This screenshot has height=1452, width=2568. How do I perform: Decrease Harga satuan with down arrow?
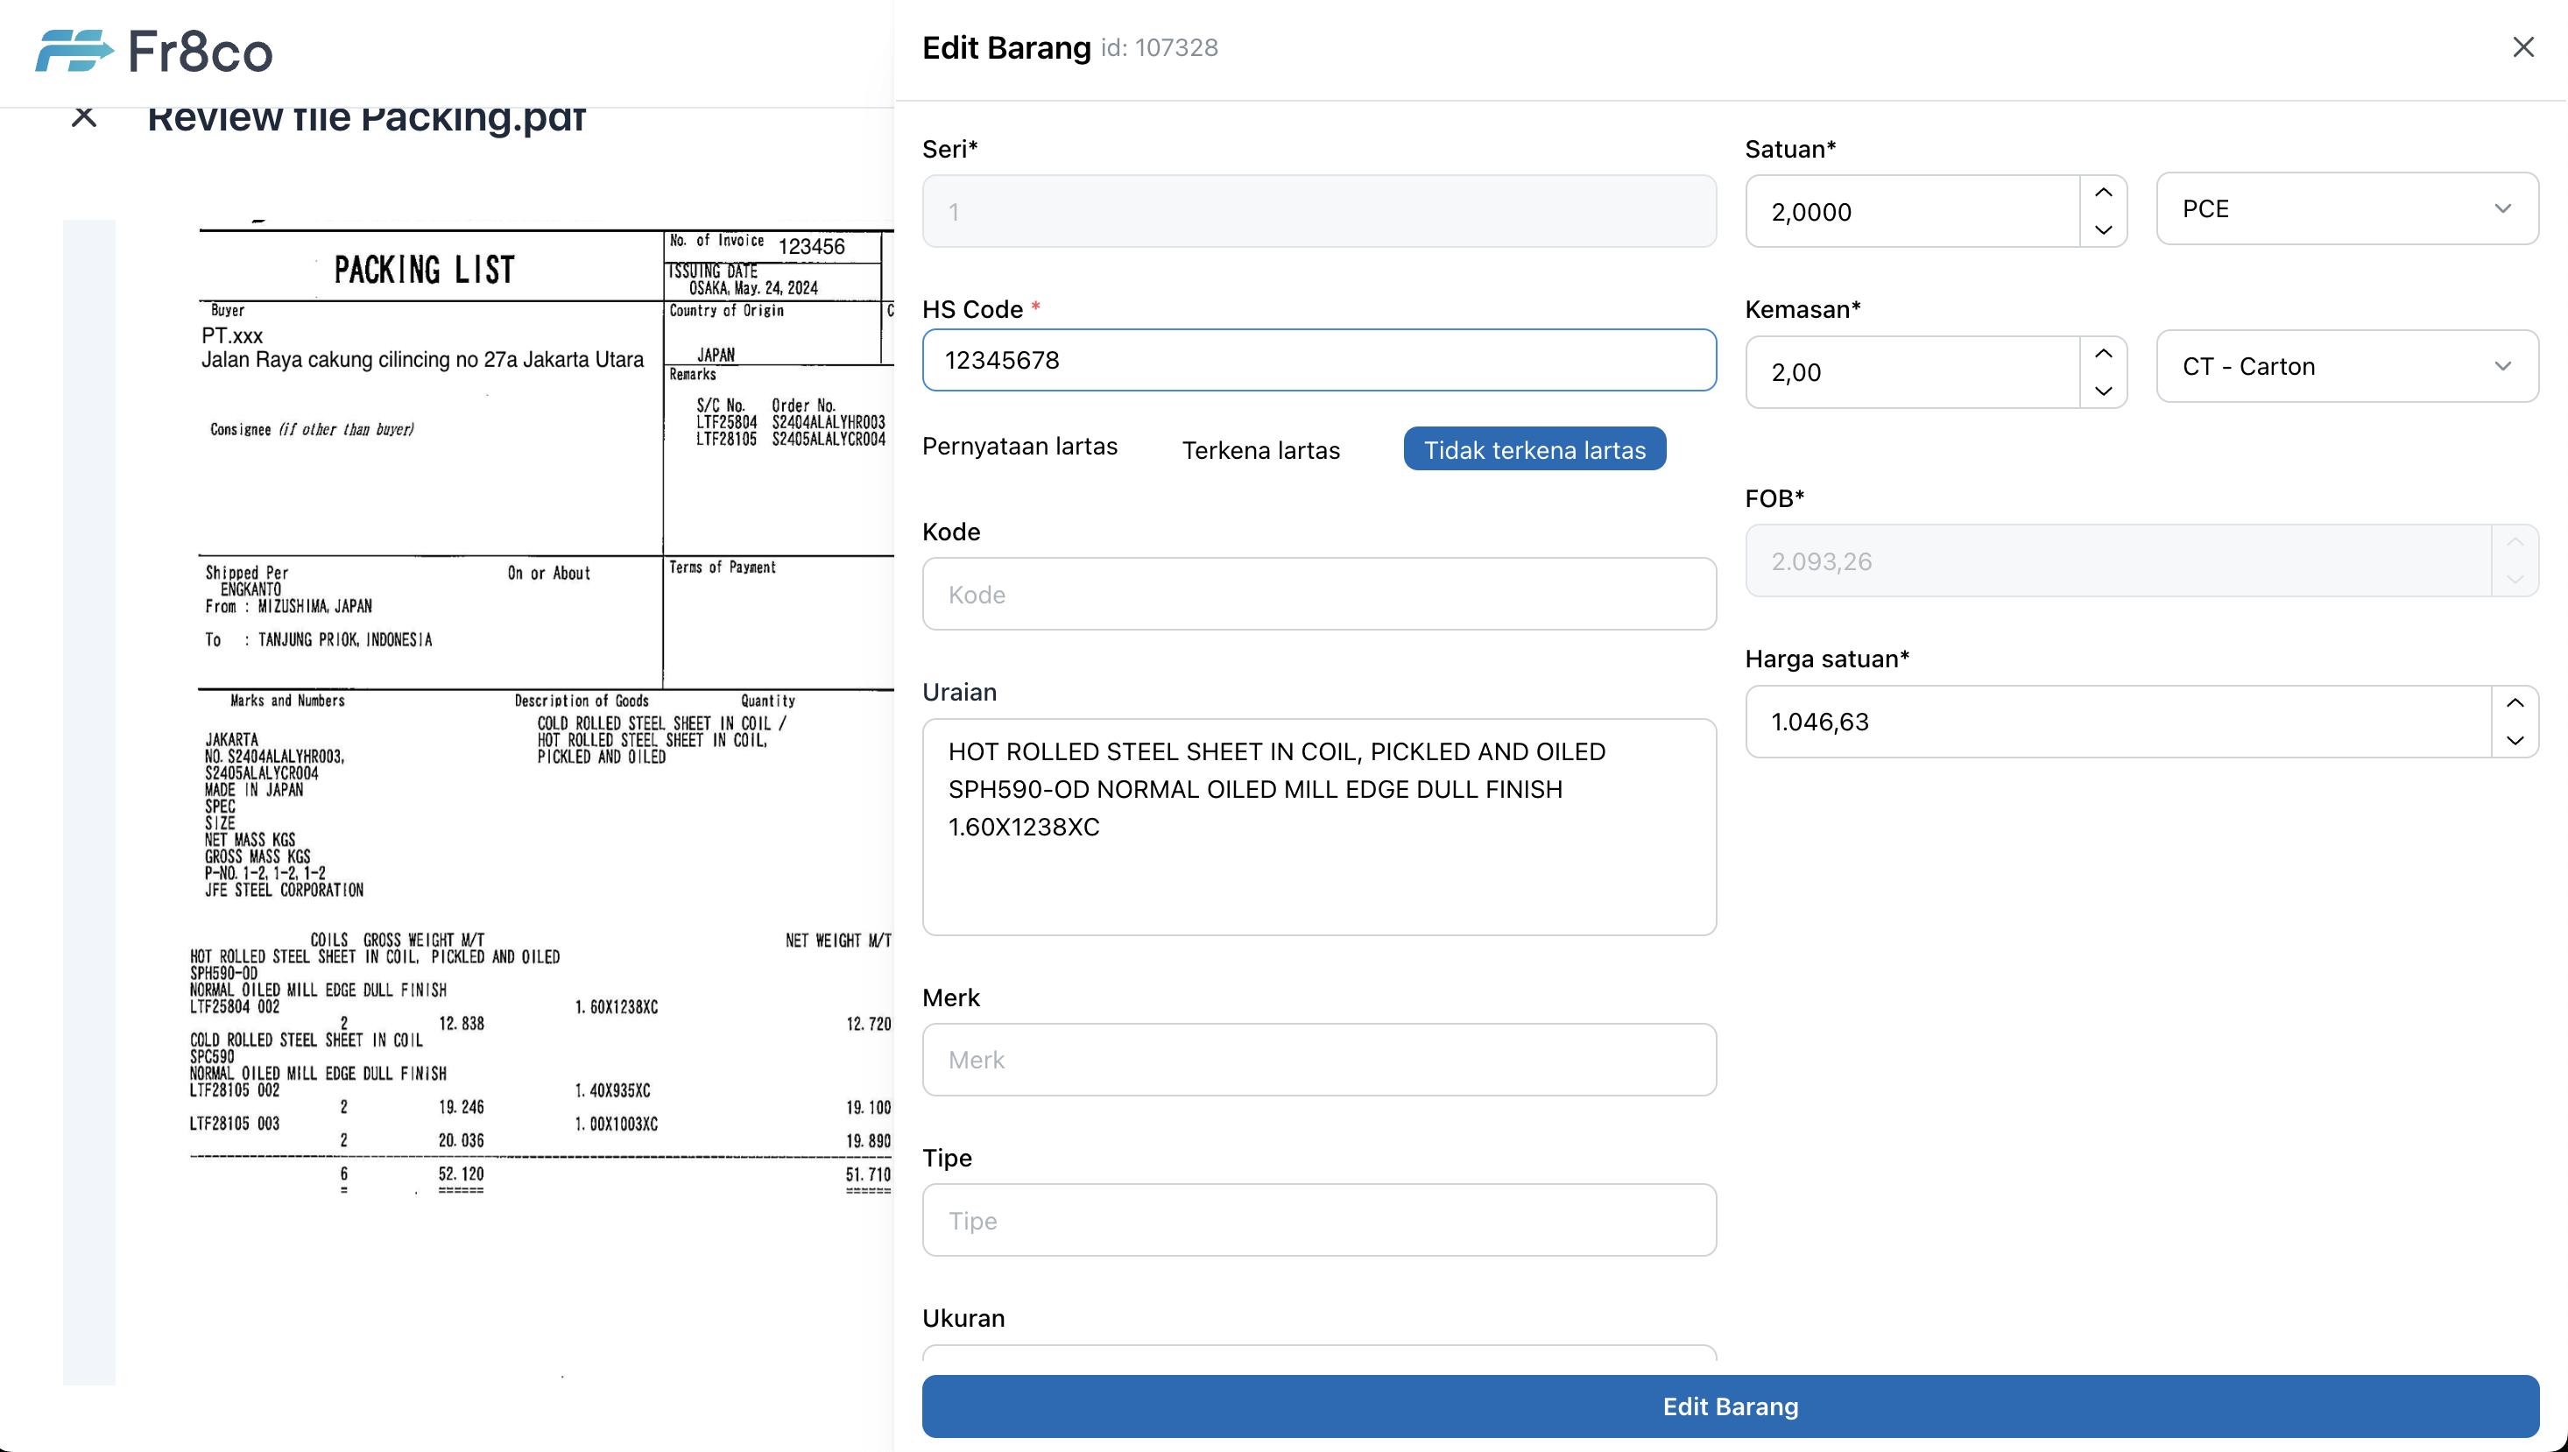[x=2515, y=741]
